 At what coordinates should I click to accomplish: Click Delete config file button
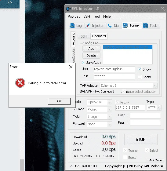[x=91, y=56]
